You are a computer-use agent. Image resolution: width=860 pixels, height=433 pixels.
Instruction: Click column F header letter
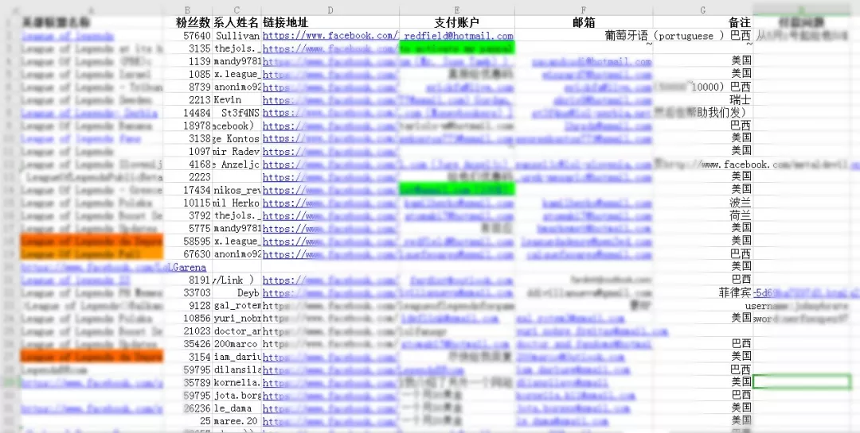[x=583, y=10]
